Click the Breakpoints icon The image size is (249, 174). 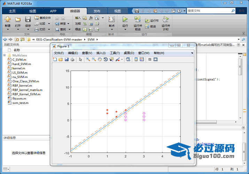click(112, 19)
